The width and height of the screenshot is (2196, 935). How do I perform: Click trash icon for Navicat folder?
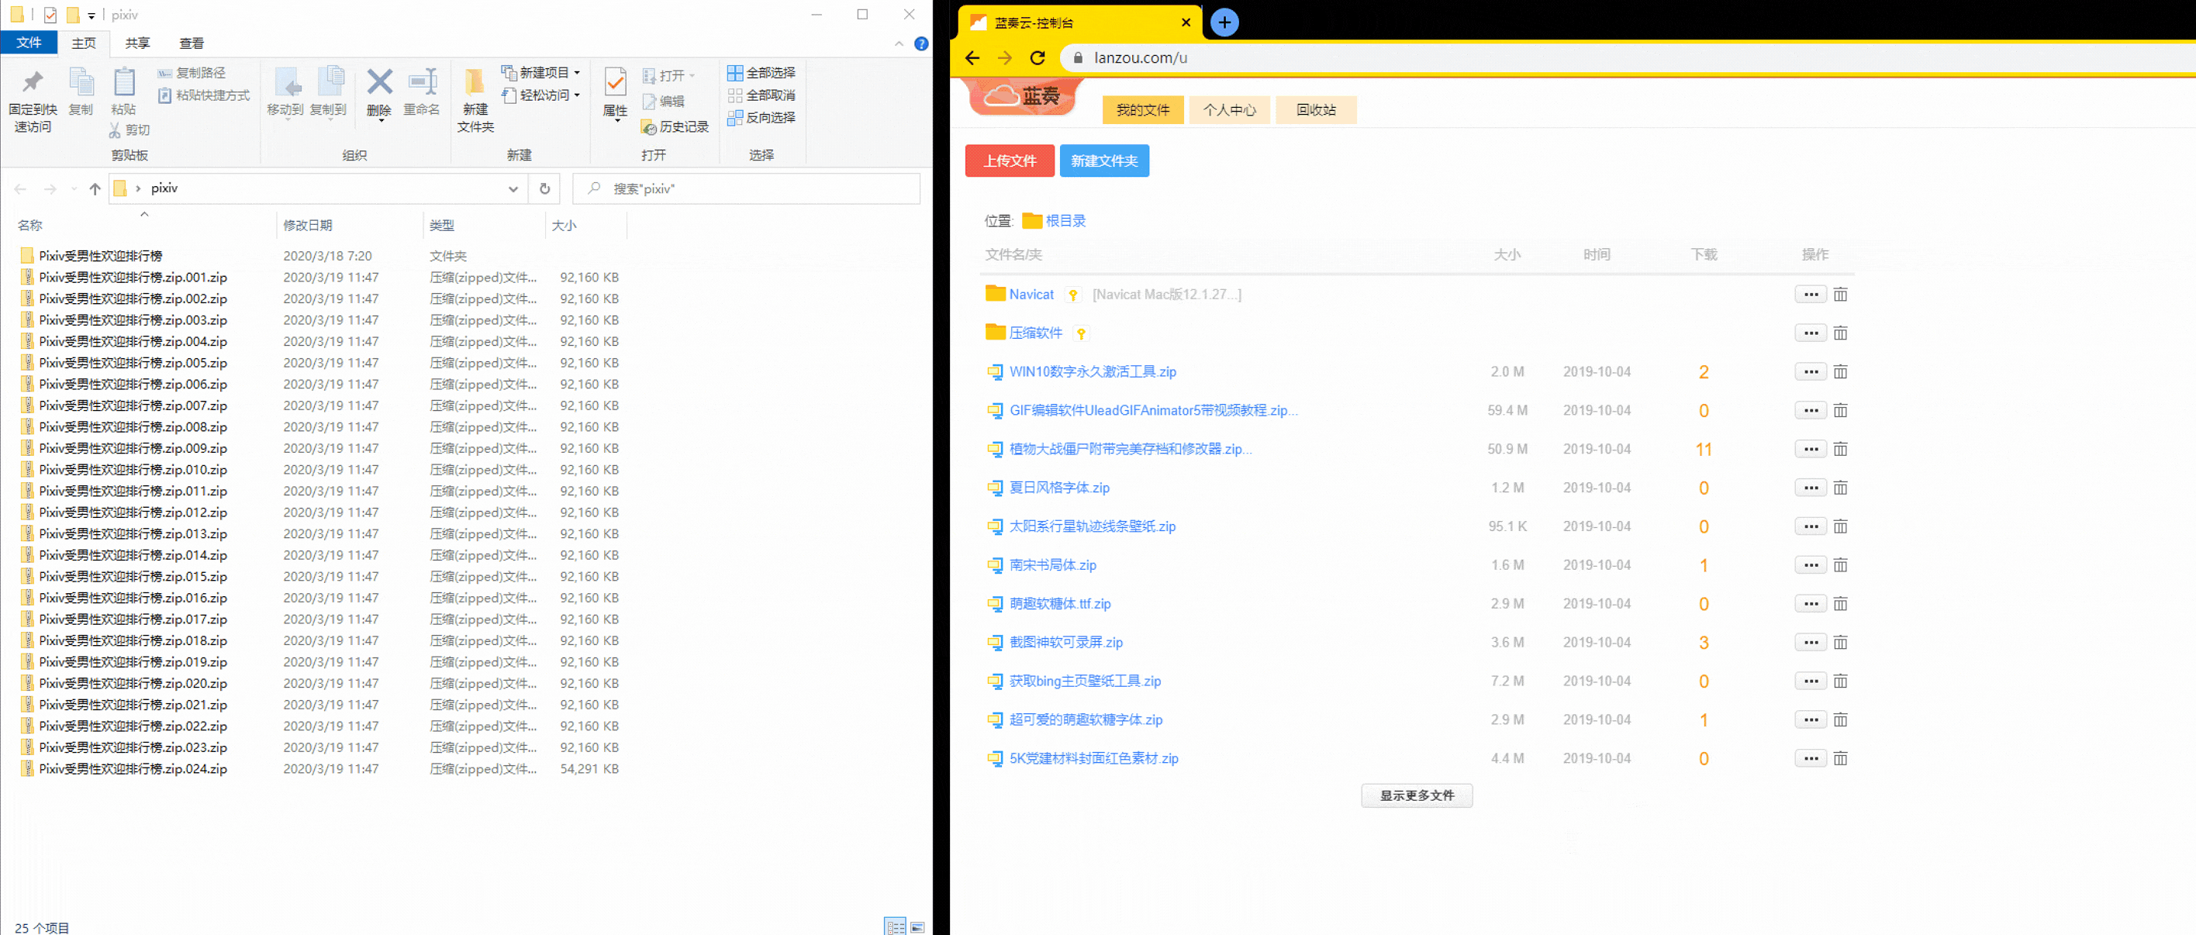(x=1841, y=295)
